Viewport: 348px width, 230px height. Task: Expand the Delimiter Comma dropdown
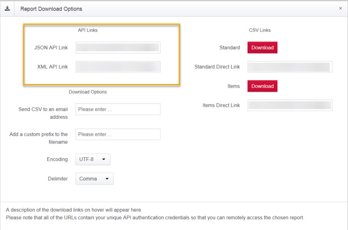pos(95,178)
